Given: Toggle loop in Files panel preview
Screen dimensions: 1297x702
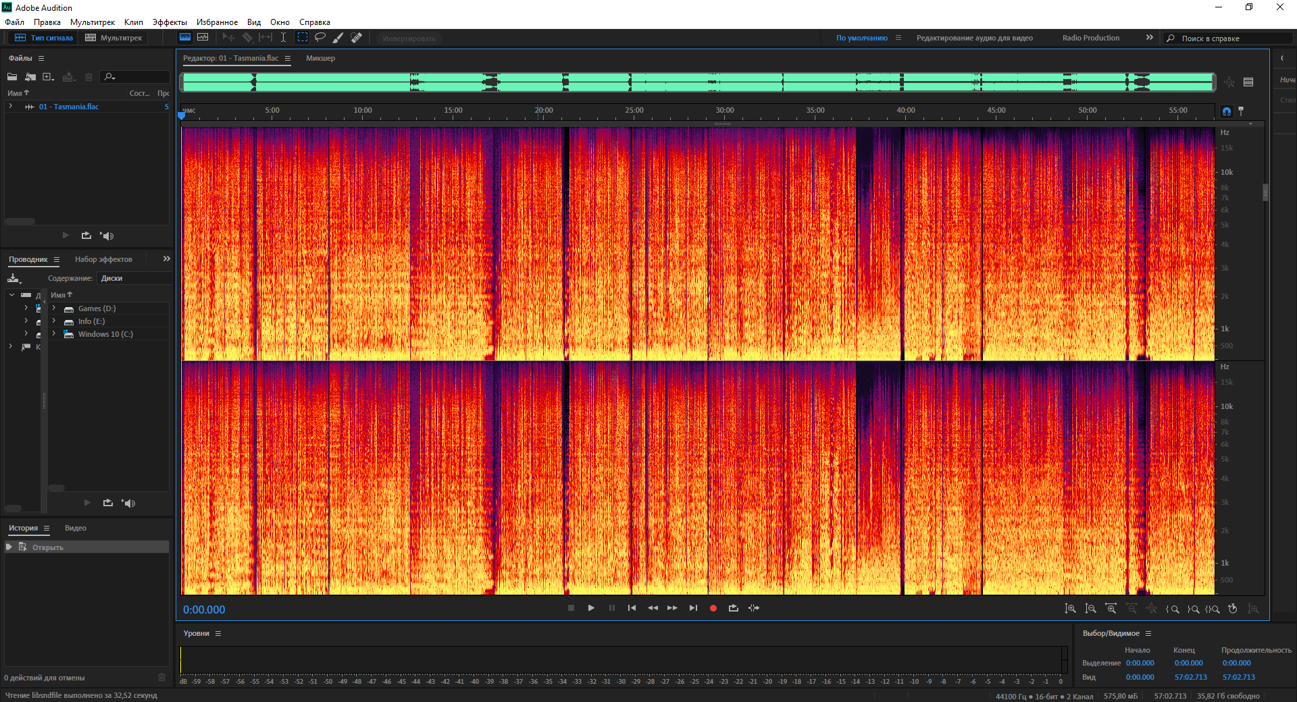Looking at the screenshot, I should coord(86,236).
